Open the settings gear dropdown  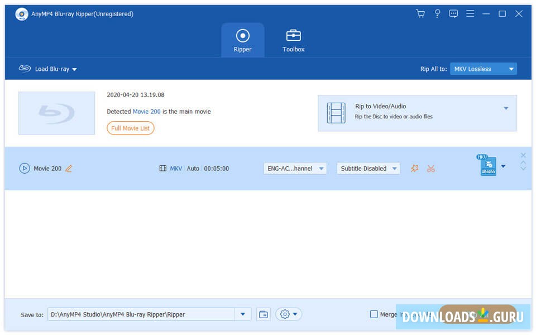click(x=289, y=314)
